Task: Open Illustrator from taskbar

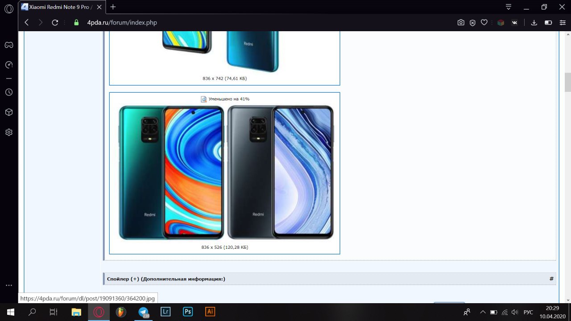Action: click(x=210, y=312)
